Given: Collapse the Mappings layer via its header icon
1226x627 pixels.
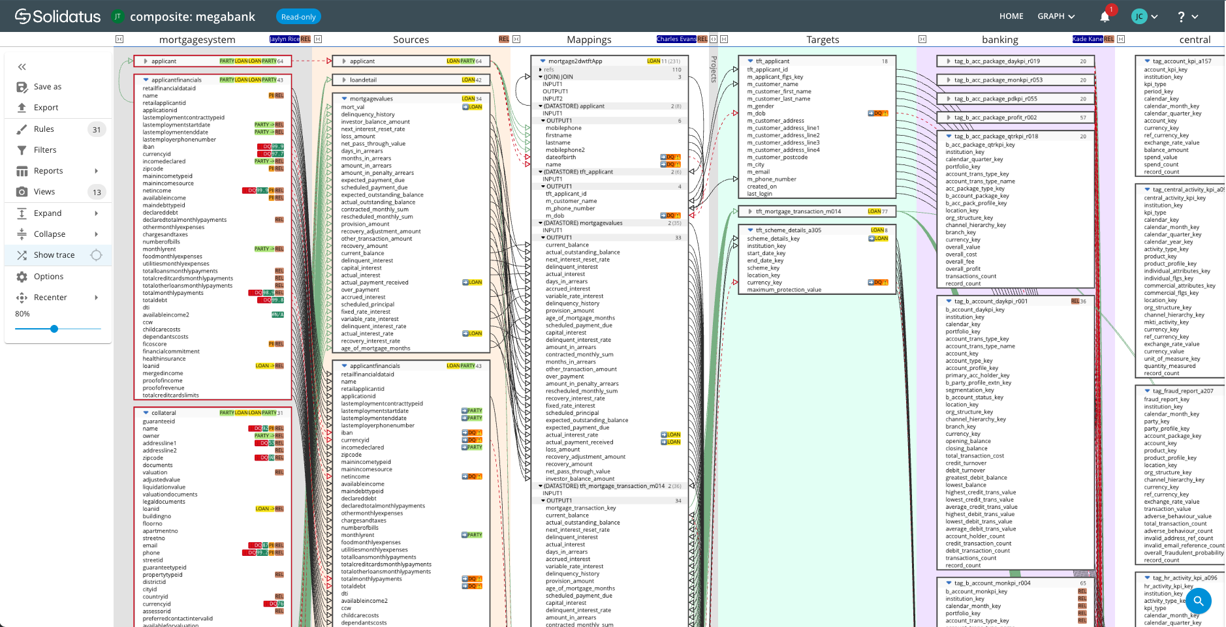Looking at the screenshot, I should coord(516,39).
